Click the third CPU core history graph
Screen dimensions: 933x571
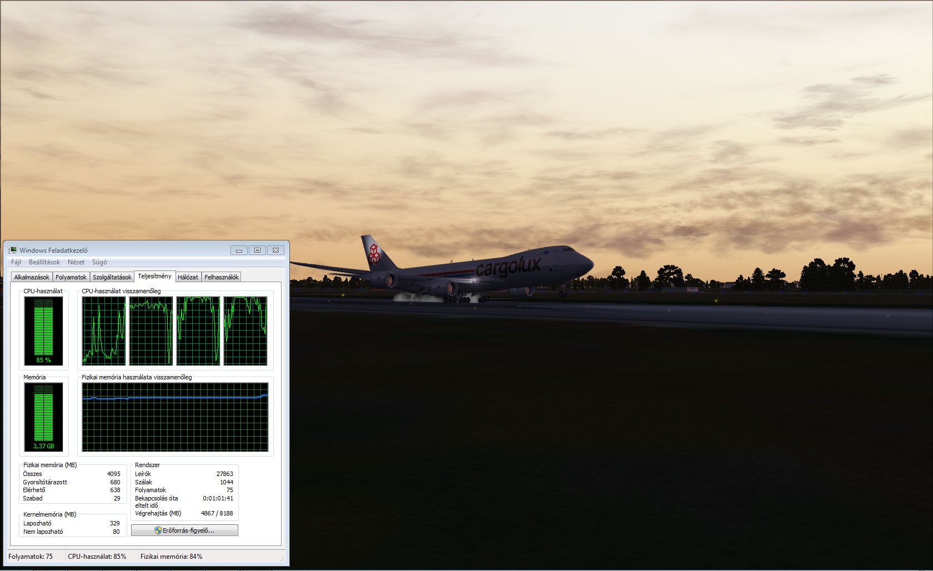(198, 331)
